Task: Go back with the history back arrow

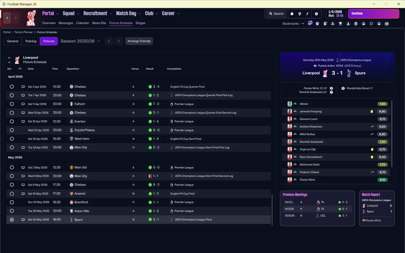Action: pyautogui.click(x=7, y=18)
